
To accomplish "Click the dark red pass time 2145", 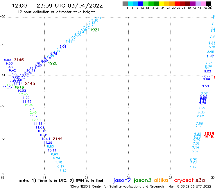I will click(x=30, y=83).
